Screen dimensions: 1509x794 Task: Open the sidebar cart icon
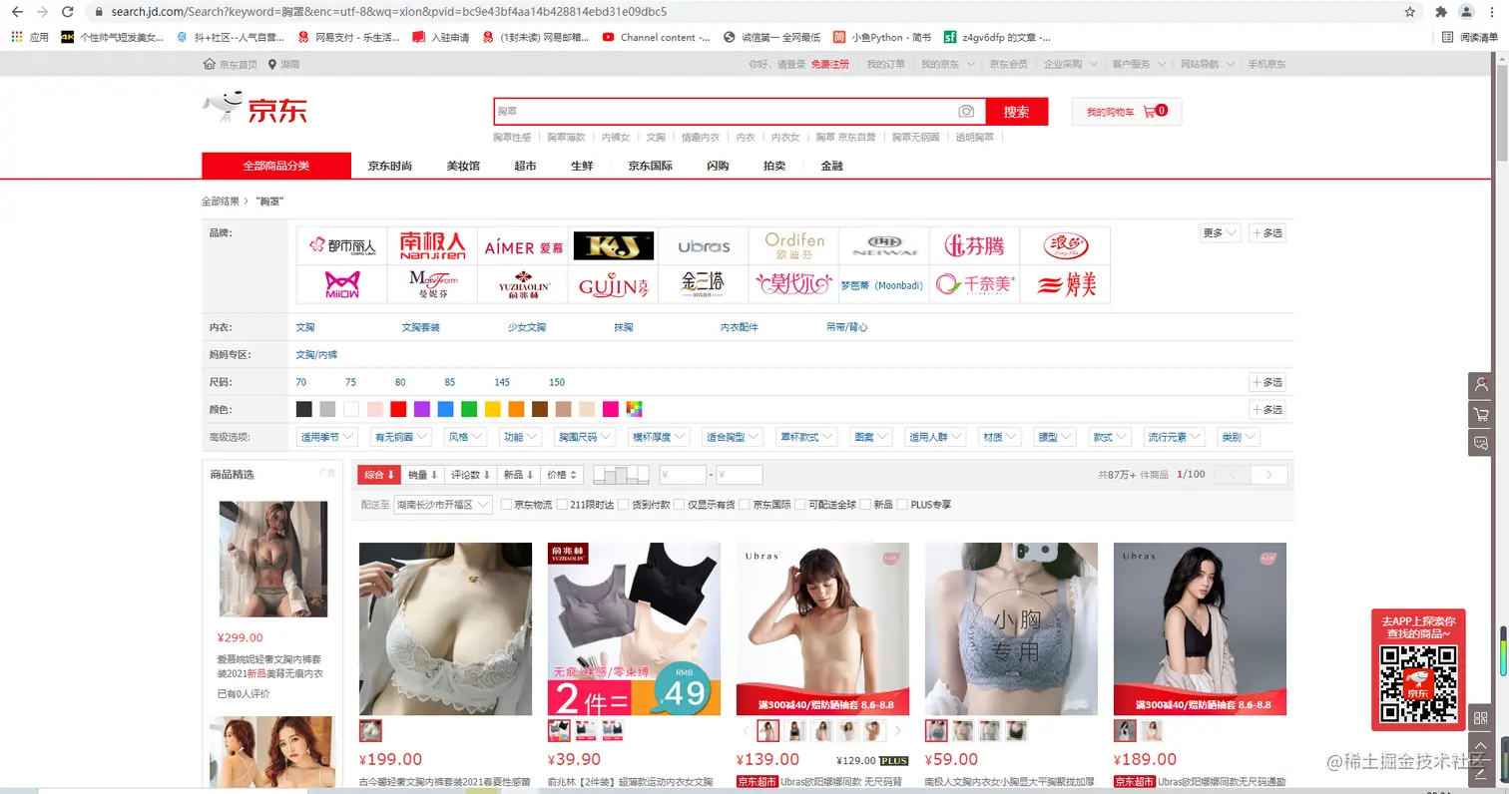pos(1481,414)
